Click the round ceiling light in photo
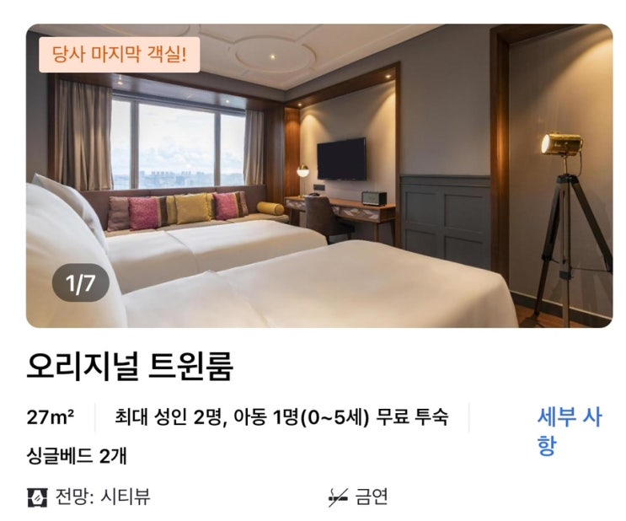This screenshot has width=626, height=521. tap(275, 56)
